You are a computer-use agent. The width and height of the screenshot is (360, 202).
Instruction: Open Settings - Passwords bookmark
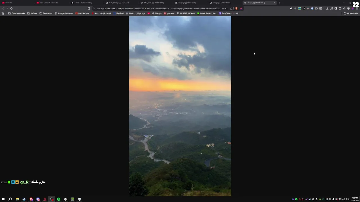[64, 13]
